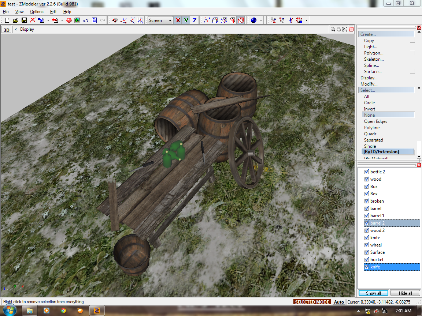Click the Export icon with red arrow
422x316 pixels.
point(55,20)
